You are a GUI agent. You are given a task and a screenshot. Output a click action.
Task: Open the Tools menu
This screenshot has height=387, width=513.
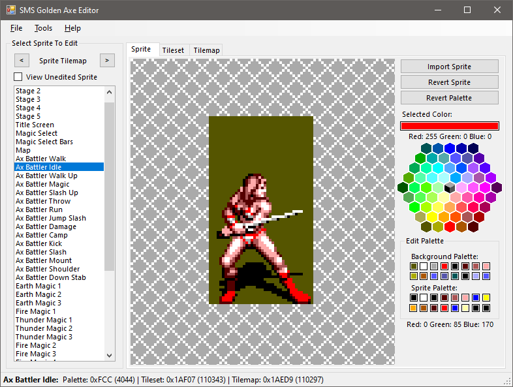pos(43,28)
